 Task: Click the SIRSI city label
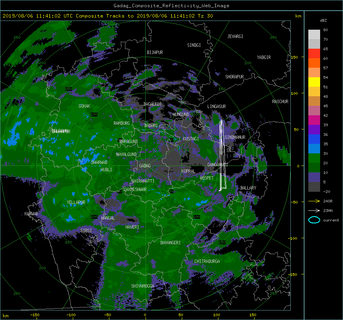(86, 231)
